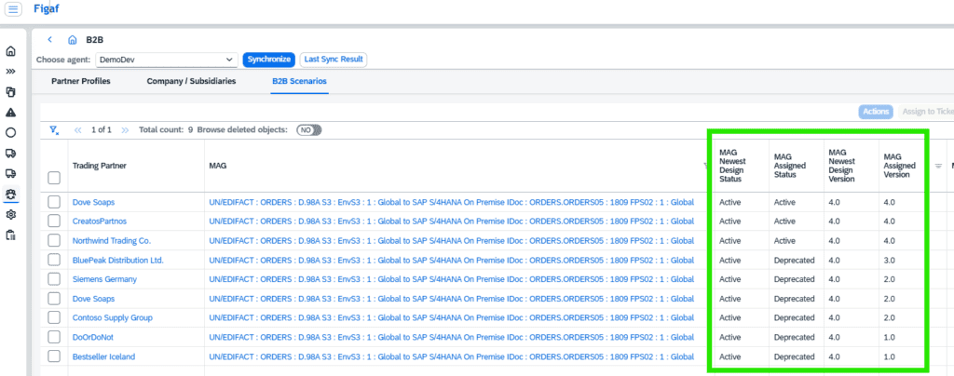Tick the DoOrDoNot row checkbox
The height and width of the screenshot is (376, 954).
coord(54,337)
